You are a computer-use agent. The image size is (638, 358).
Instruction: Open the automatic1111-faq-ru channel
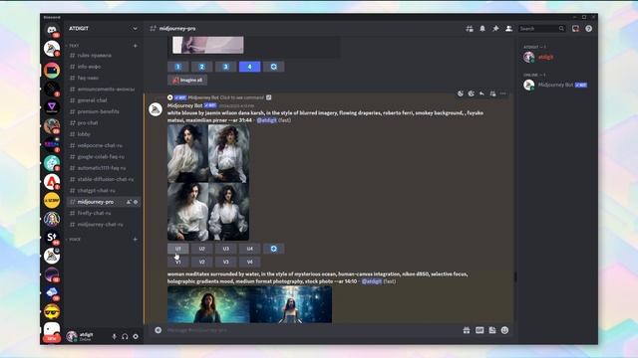[x=104, y=168]
